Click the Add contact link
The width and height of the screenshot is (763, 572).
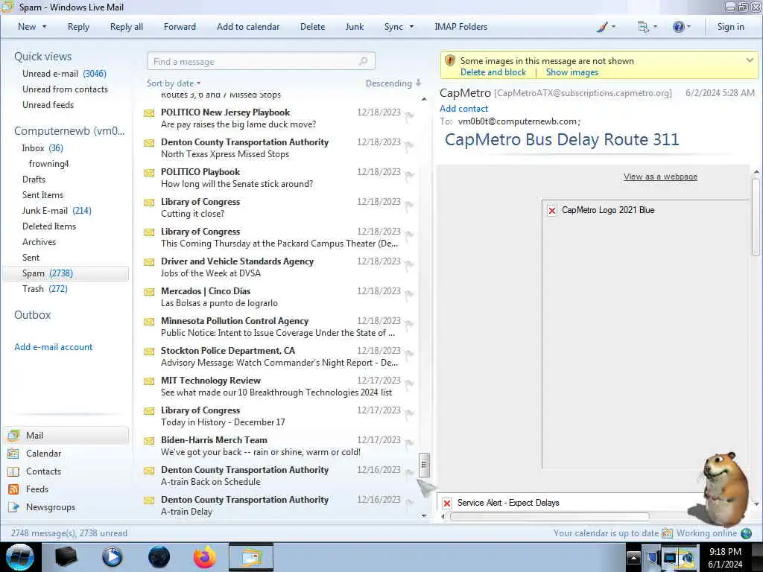(463, 109)
